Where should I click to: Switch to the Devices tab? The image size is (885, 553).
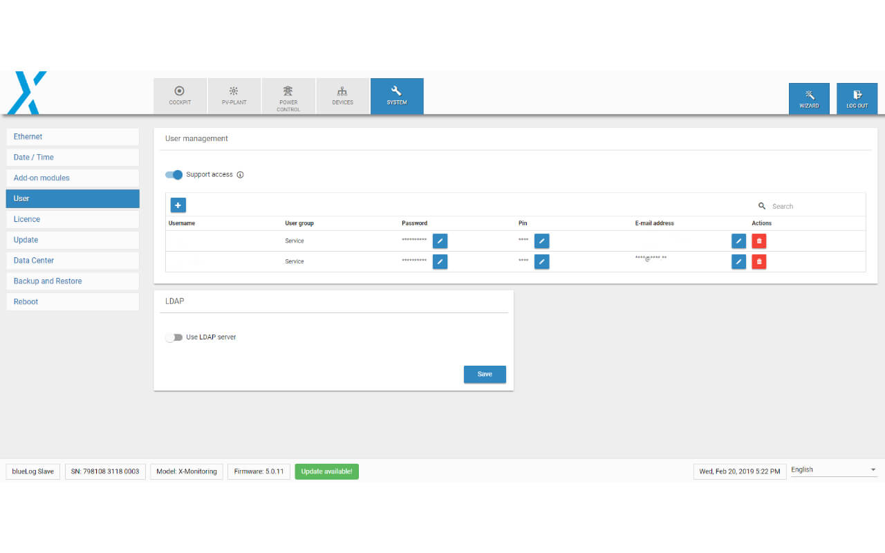[x=342, y=96]
